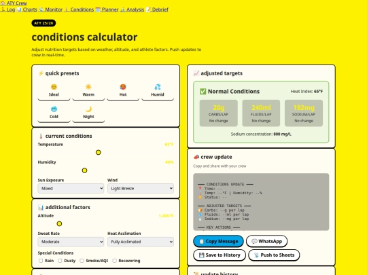Click the green checkmark beside Normal Conditions
The image size is (367, 275).
(203, 92)
